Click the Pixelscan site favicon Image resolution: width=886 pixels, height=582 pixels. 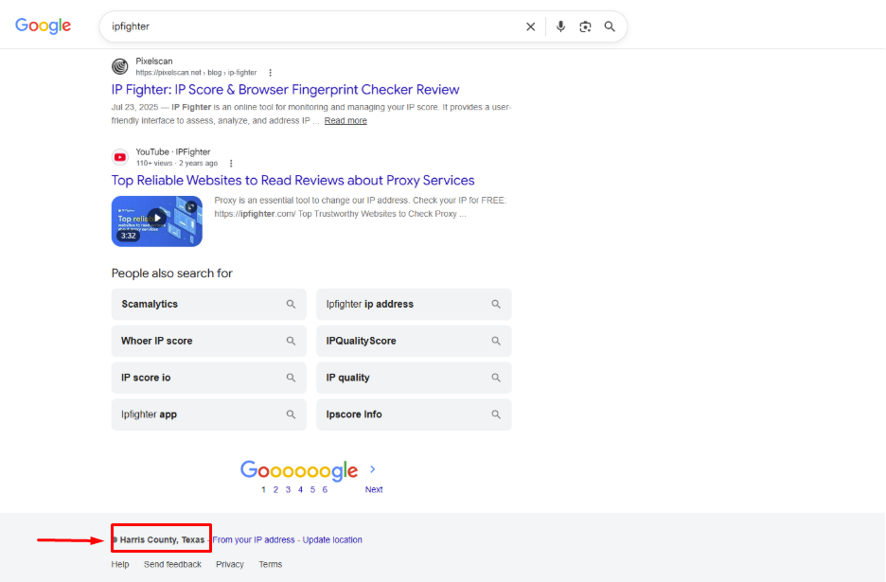(120, 66)
